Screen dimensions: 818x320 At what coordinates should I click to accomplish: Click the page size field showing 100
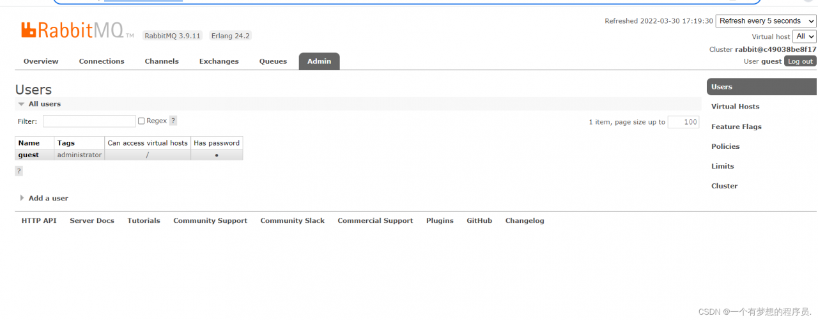pyautogui.click(x=683, y=122)
